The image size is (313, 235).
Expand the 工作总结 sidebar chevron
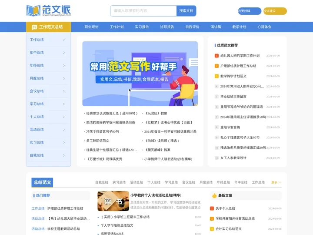pos(64,40)
